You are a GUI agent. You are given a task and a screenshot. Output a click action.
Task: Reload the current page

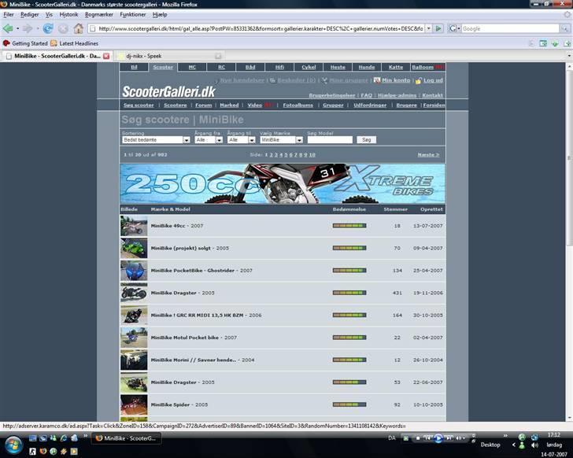[x=48, y=28]
